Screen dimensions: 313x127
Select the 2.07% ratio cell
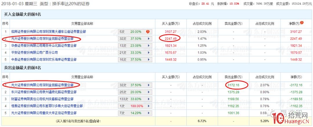click(265, 85)
